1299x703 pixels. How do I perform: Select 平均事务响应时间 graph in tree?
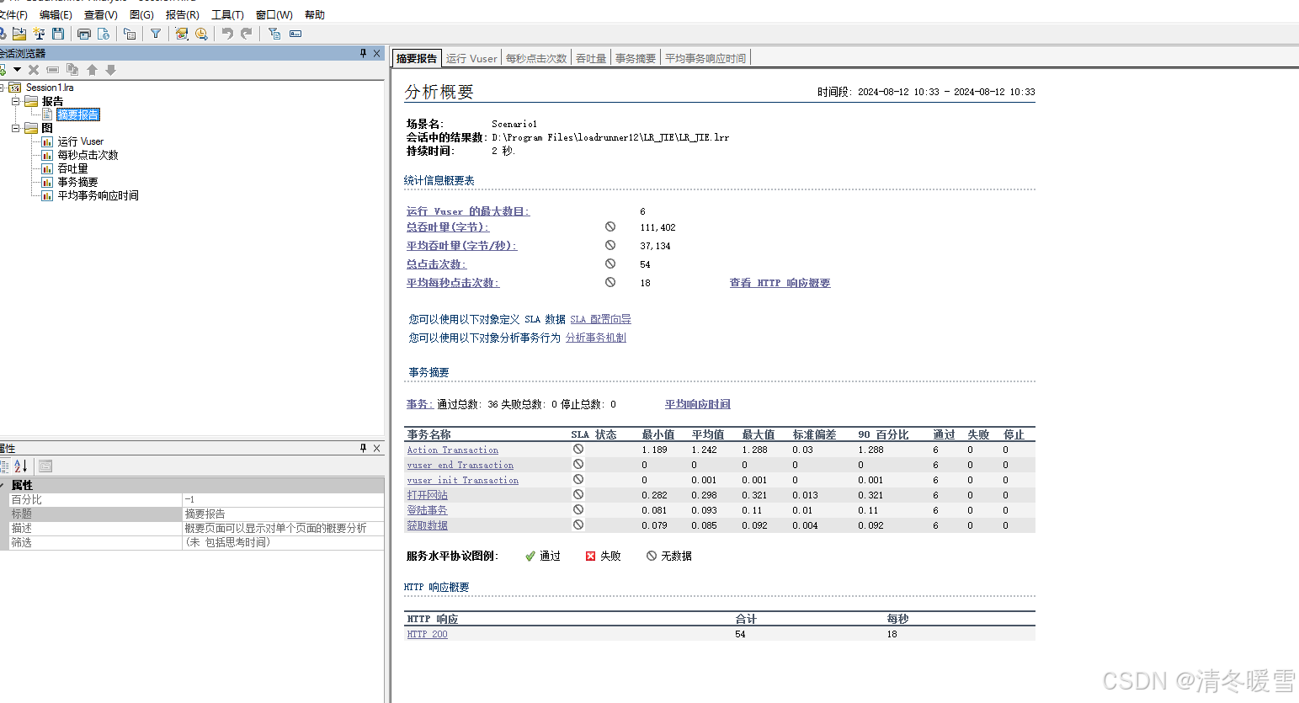pyautogui.click(x=98, y=195)
